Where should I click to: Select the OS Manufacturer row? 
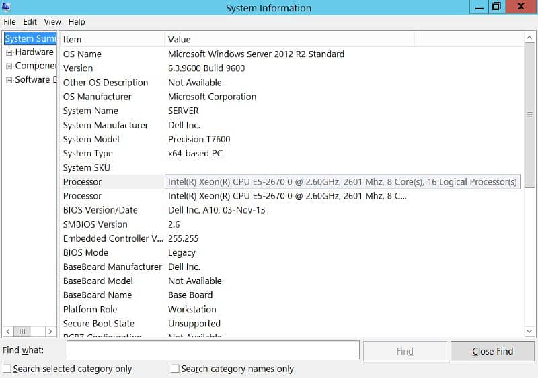tap(291, 97)
